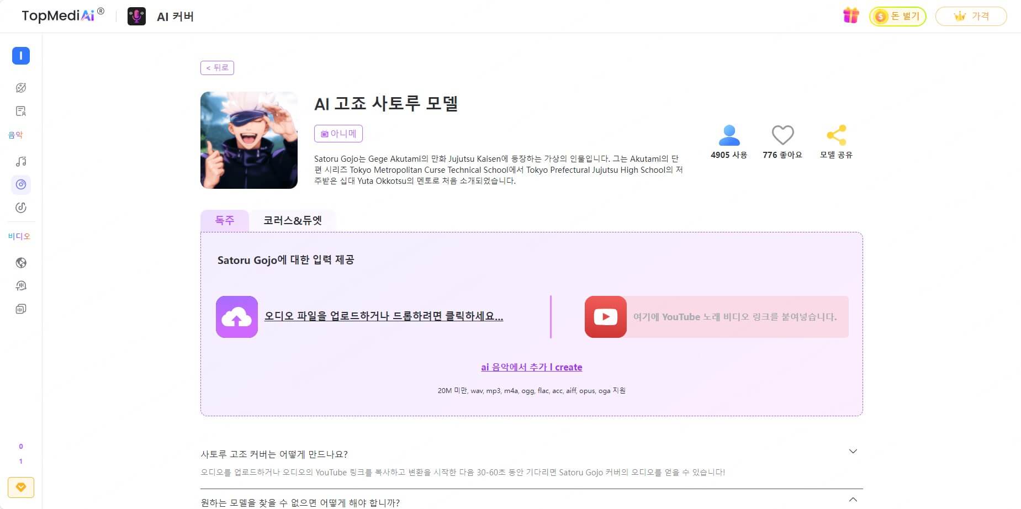This screenshot has height=509, width=1021.
Task: Click the Gojo Satoru model thumbnail
Action: pyautogui.click(x=249, y=140)
